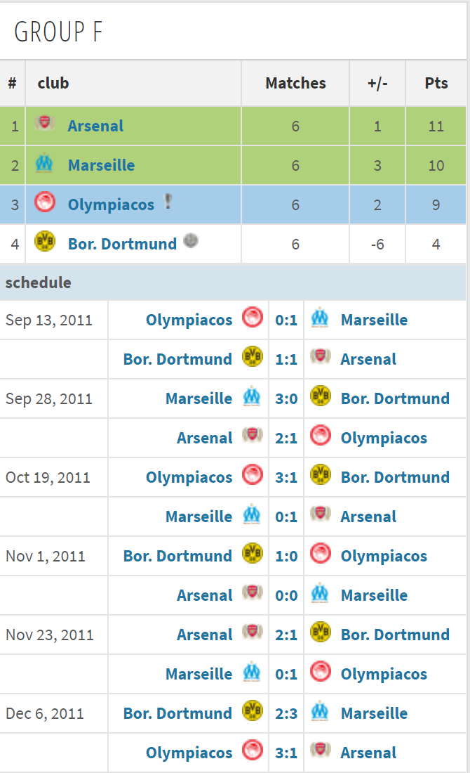Viewport: 470px width, 773px height.
Task: Click the Olympiacos crest in the Sep 13 match
Action: (252, 319)
